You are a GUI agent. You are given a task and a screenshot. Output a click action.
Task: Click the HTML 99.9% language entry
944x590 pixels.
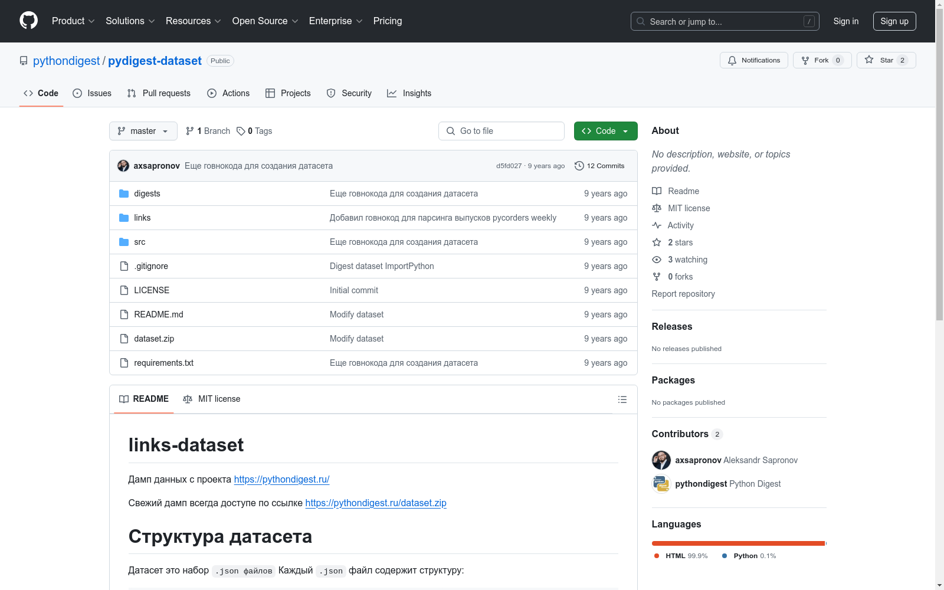point(681,556)
